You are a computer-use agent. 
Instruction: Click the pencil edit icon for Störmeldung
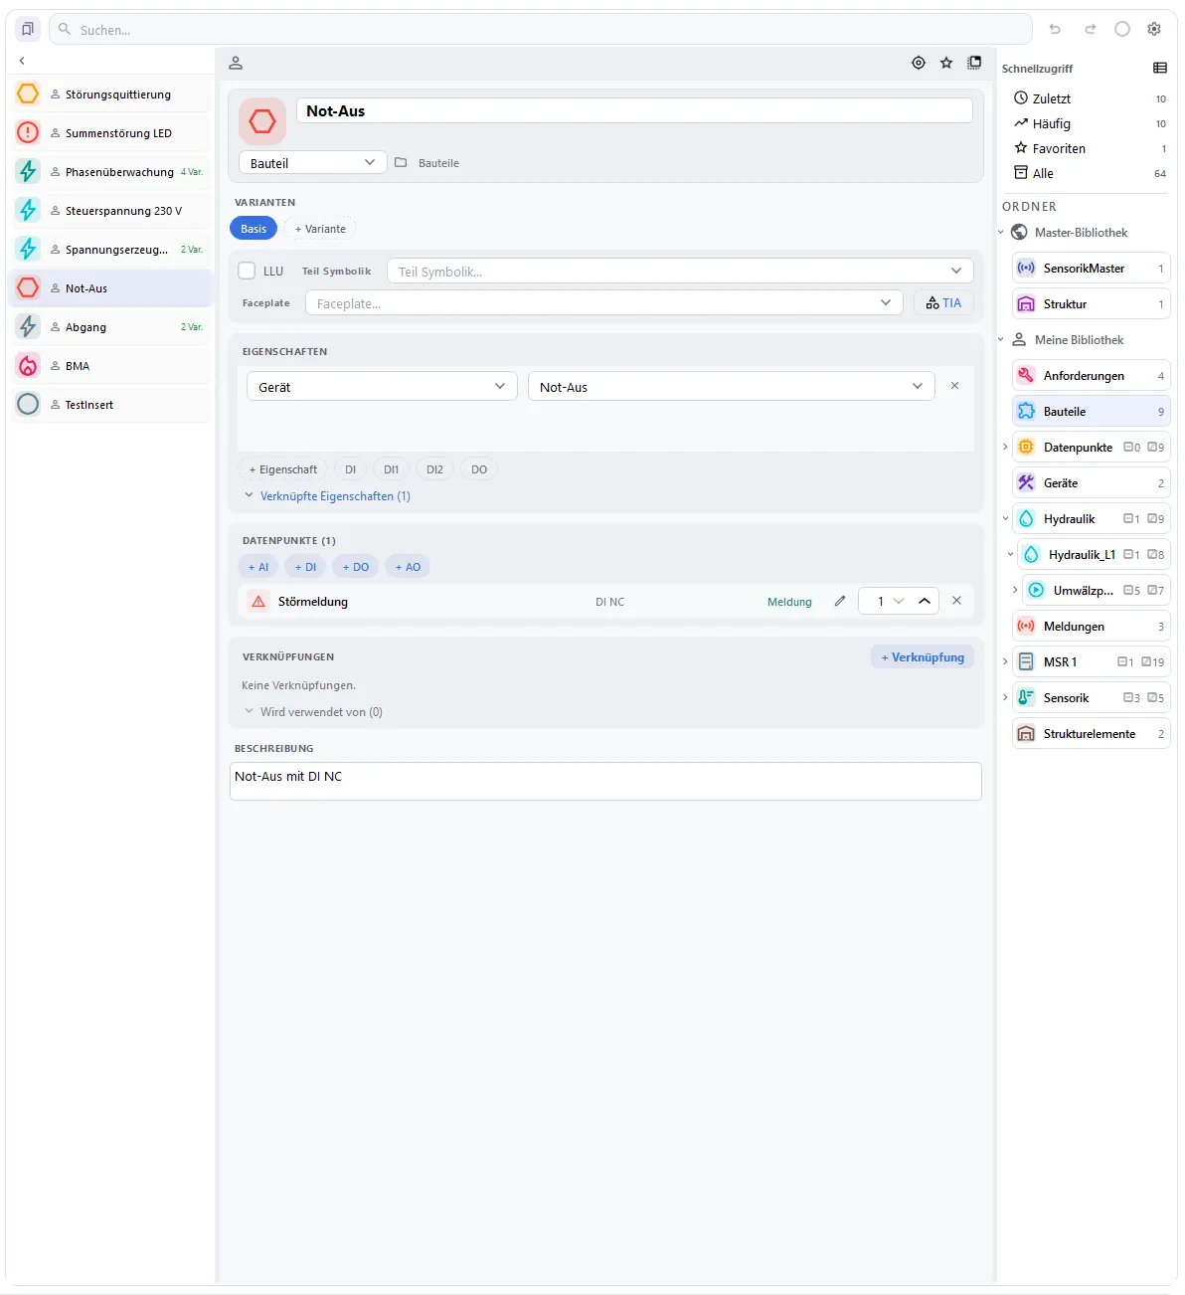840,601
